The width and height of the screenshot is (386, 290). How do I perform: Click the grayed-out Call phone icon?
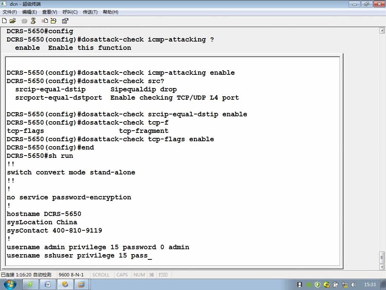(24, 21)
